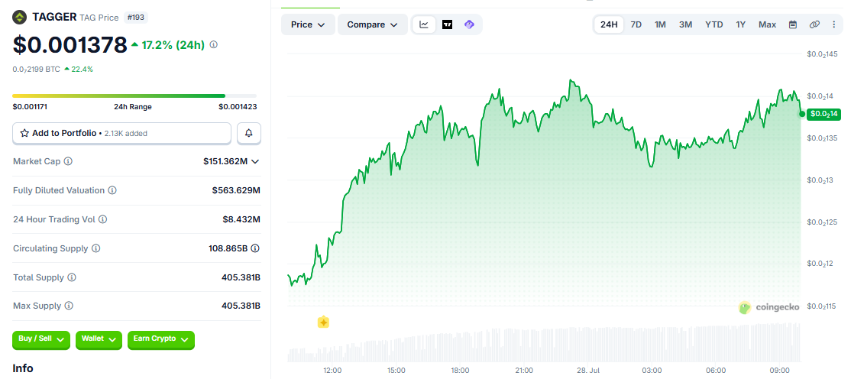Select the 3M time range
This screenshot has height=379, width=851.
tap(685, 24)
